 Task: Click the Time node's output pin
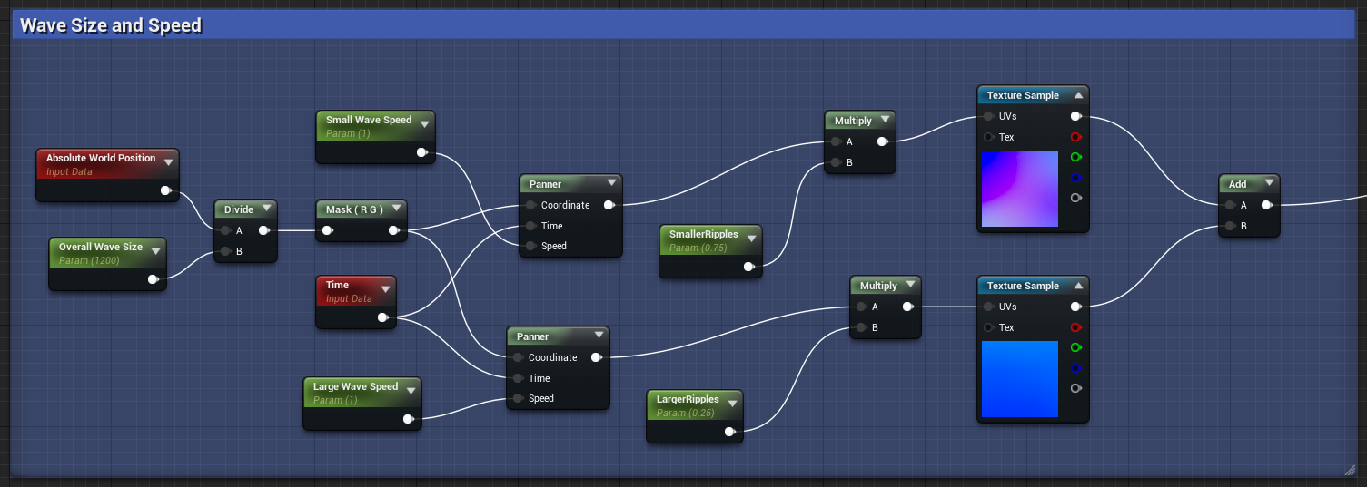point(382,317)
